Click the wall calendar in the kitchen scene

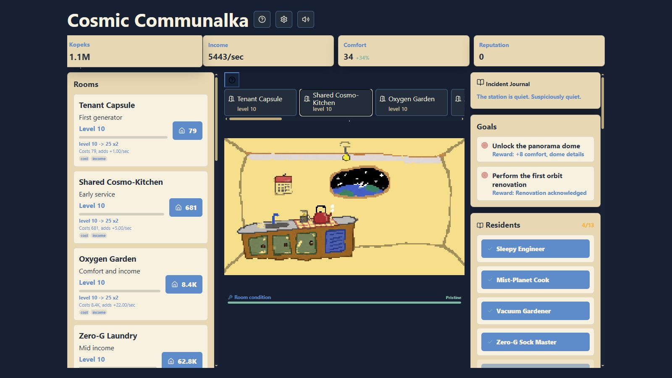[283, 184]
